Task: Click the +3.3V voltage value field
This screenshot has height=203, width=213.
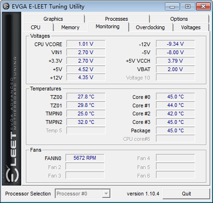Action: pos(86,61)
